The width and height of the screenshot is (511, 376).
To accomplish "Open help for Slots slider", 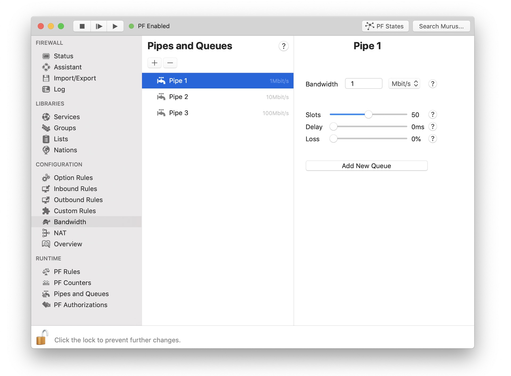I will (432, 115).
